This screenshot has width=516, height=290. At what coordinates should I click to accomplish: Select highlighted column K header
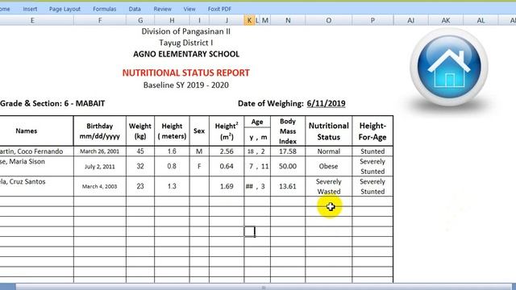click(249, 20)
